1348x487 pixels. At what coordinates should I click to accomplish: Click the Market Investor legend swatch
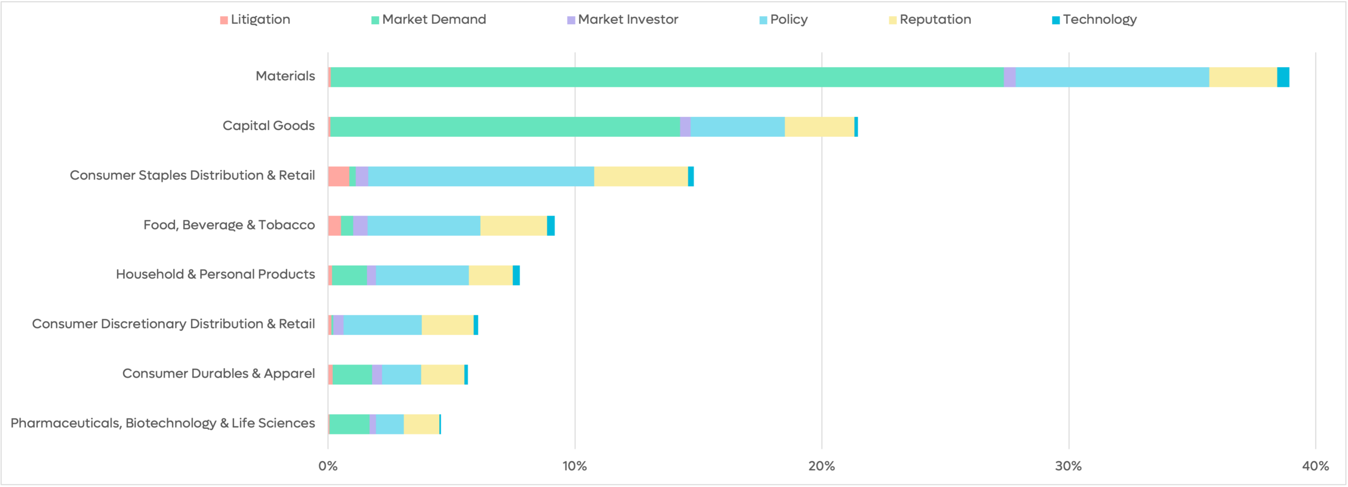tap(571, 21)
